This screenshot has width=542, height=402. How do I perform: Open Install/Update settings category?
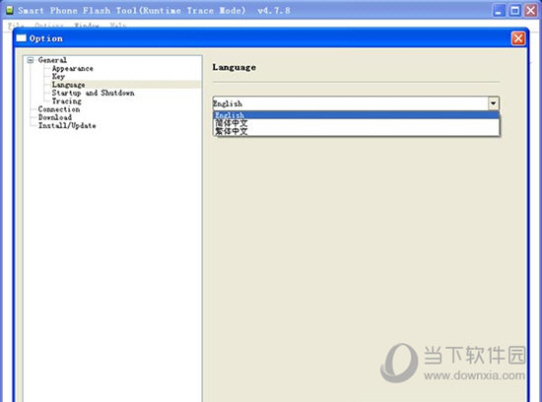pyautogui.click(x=67, y=125)
